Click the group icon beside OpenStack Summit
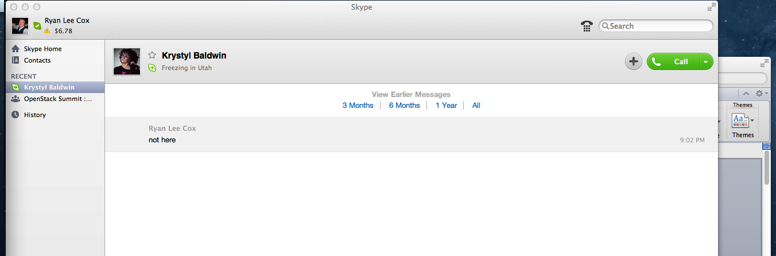776x256 pixels. click(15, 99)
